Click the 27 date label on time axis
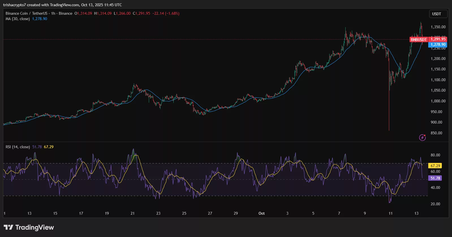The width and height of the screenshot is (452, 237). point(210,213)
